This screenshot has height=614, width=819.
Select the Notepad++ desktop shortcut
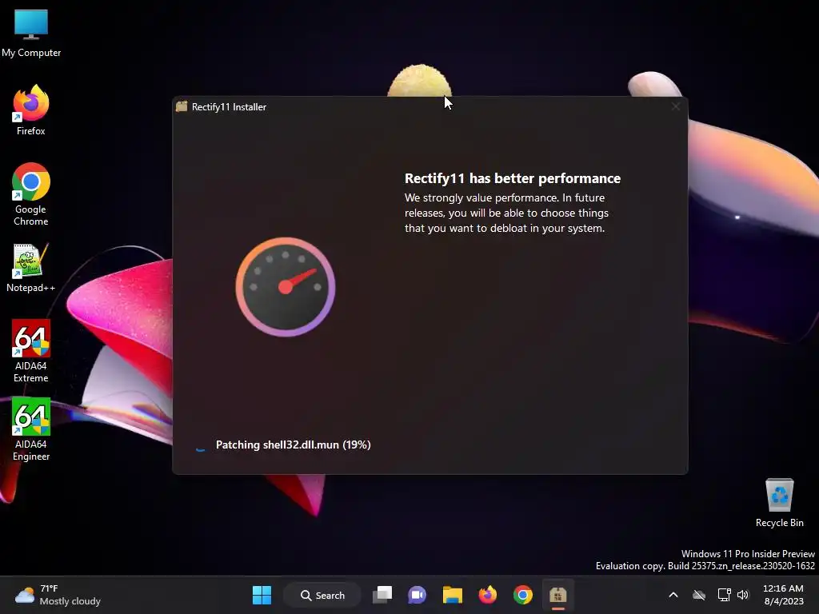click(x=31, y=267)
